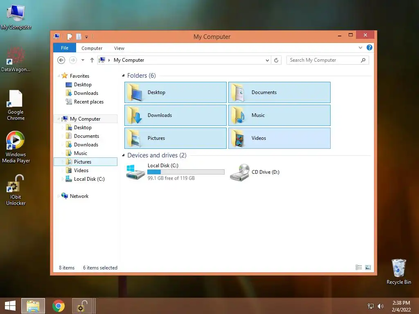Select the Videos folder tile
Screen dimensions: 419x314
coord(279,138)
